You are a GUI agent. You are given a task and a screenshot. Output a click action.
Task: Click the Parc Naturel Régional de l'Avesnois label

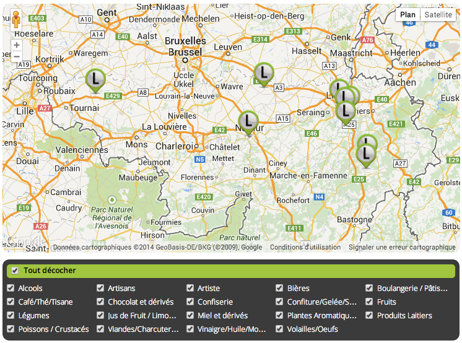pos(111,218)
